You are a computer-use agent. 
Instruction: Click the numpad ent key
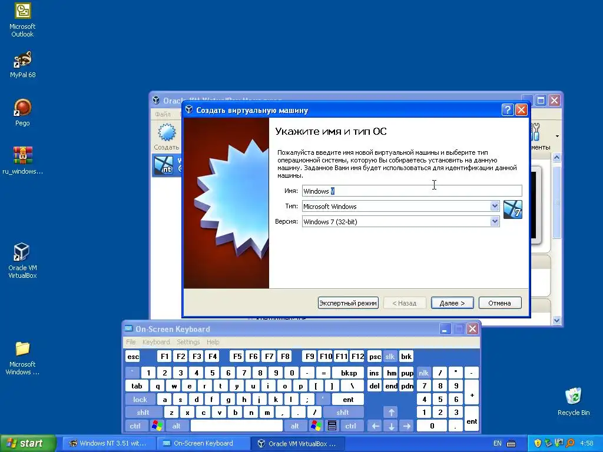click(472, 419)
